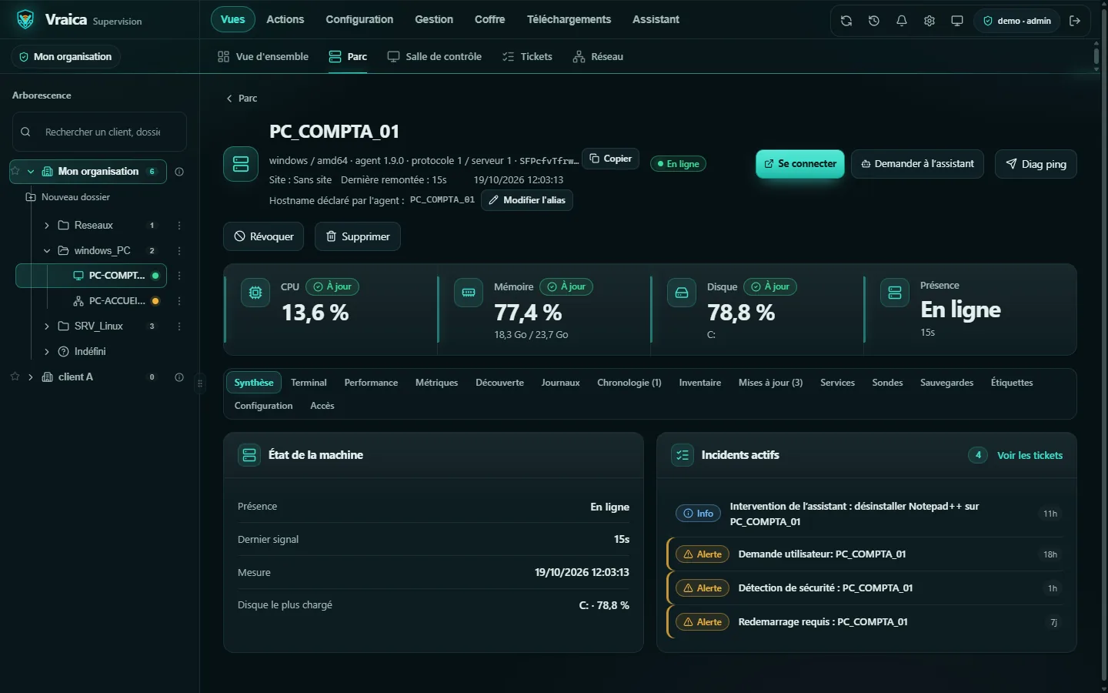Click the Rechercher un client search field

[x=99, y=132]
